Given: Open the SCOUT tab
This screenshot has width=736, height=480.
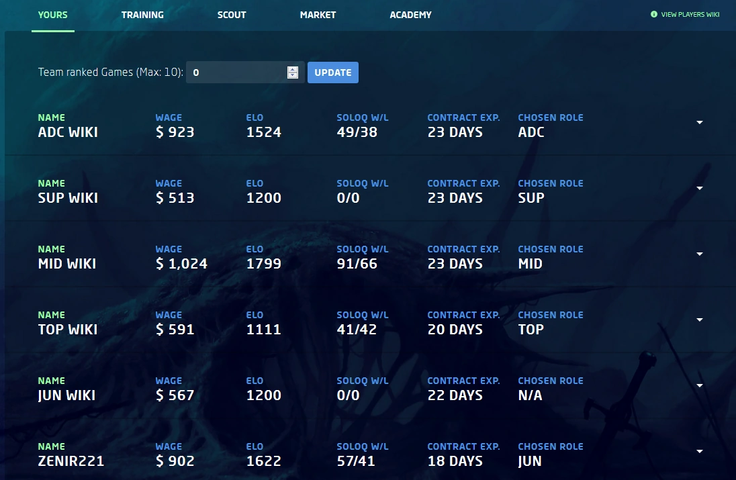Looking at the screenshot, I should pyautogui.click(x=231, y=14).
